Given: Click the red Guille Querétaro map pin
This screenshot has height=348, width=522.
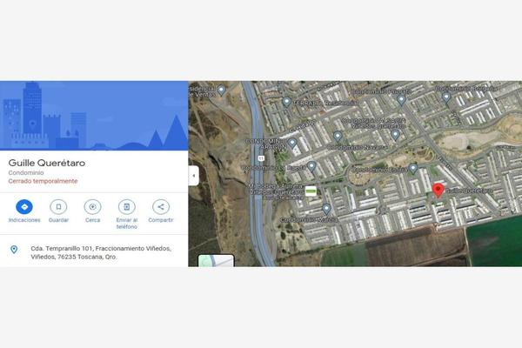Looking at the screenshot, I should 438,191.
